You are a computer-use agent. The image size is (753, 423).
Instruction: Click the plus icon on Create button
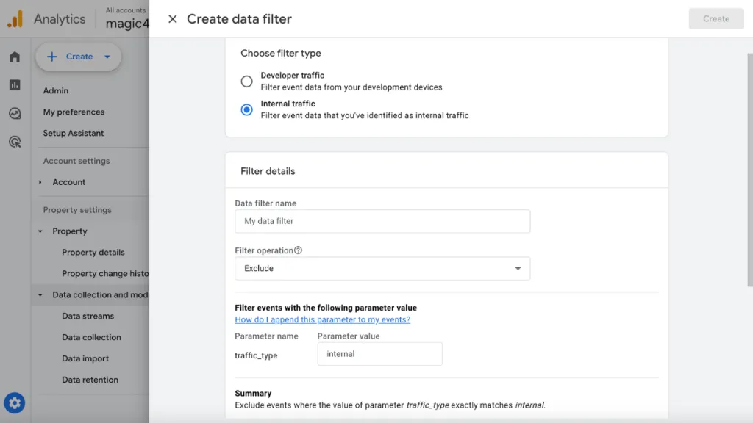pos(51,57)
